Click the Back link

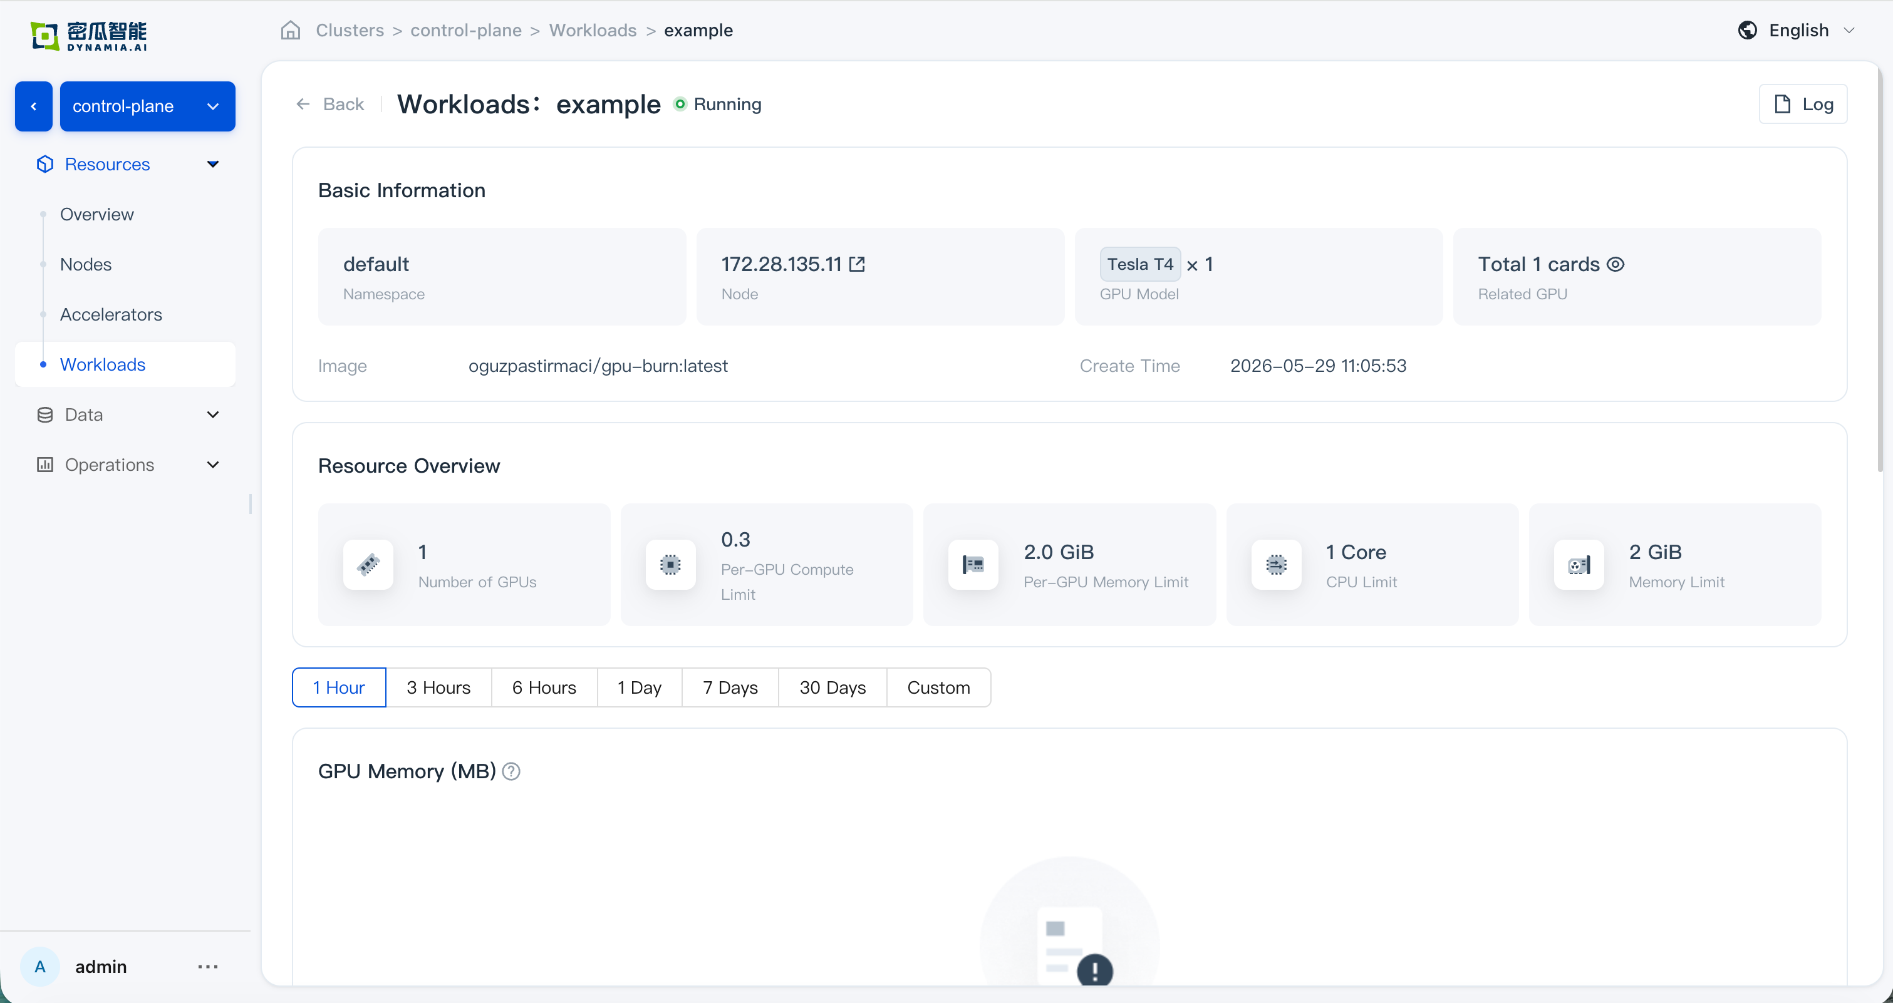coord(330,103)
